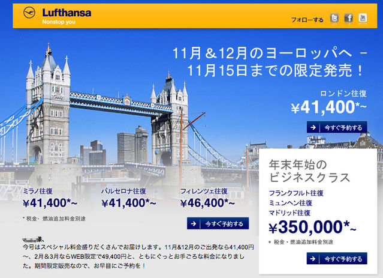Viewport: 383px width, 278px height.
Task: Select the フィレンツェ往復 fare heading
Action: pyautogui.click(x=204, y=191)
